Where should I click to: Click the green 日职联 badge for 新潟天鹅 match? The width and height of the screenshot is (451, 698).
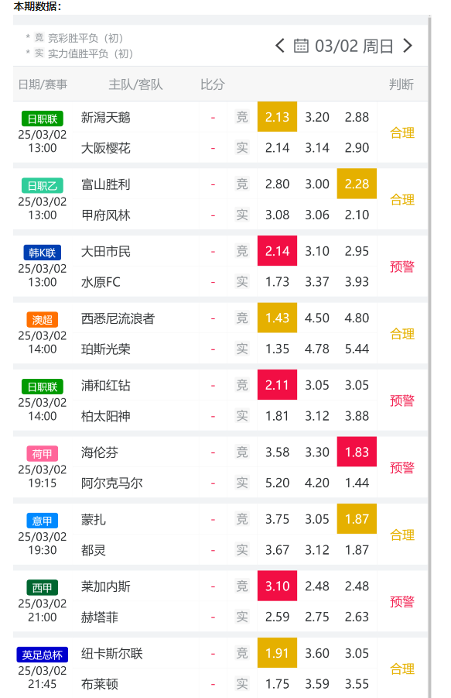43,119
